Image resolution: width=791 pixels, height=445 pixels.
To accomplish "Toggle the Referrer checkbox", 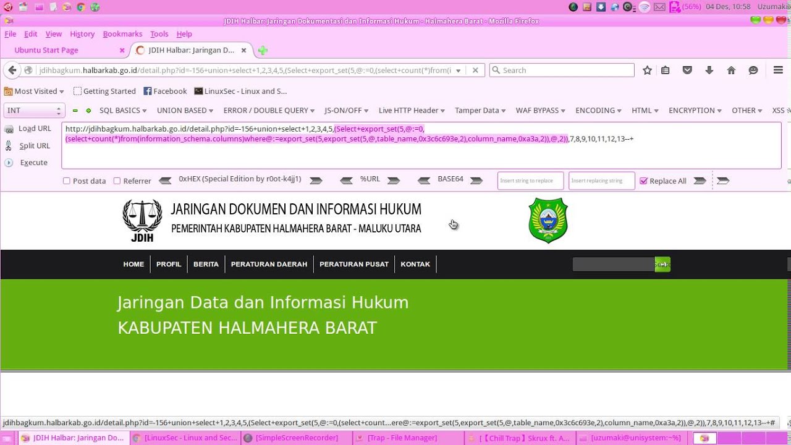I will (117, 181).
